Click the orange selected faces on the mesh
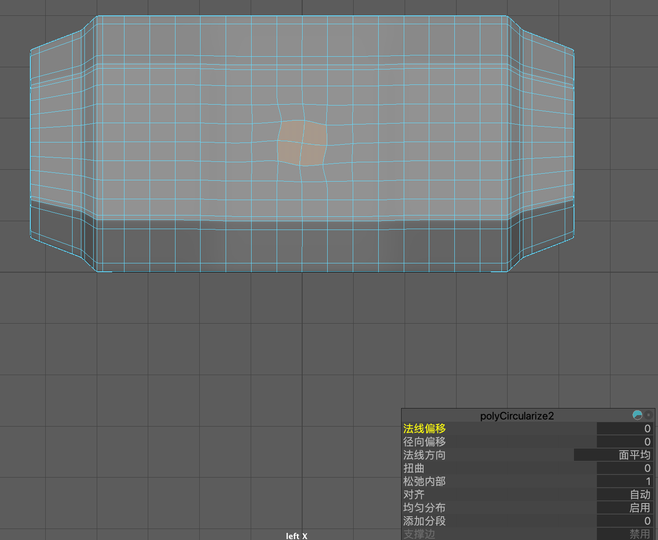The width and height of the screenshot is (658, 540). click(302, 143)
